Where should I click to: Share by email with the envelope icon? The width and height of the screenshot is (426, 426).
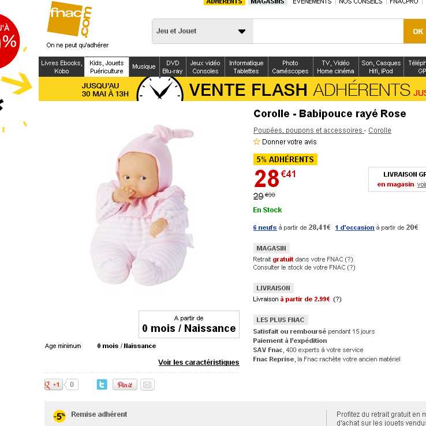[x=147, y=384]
